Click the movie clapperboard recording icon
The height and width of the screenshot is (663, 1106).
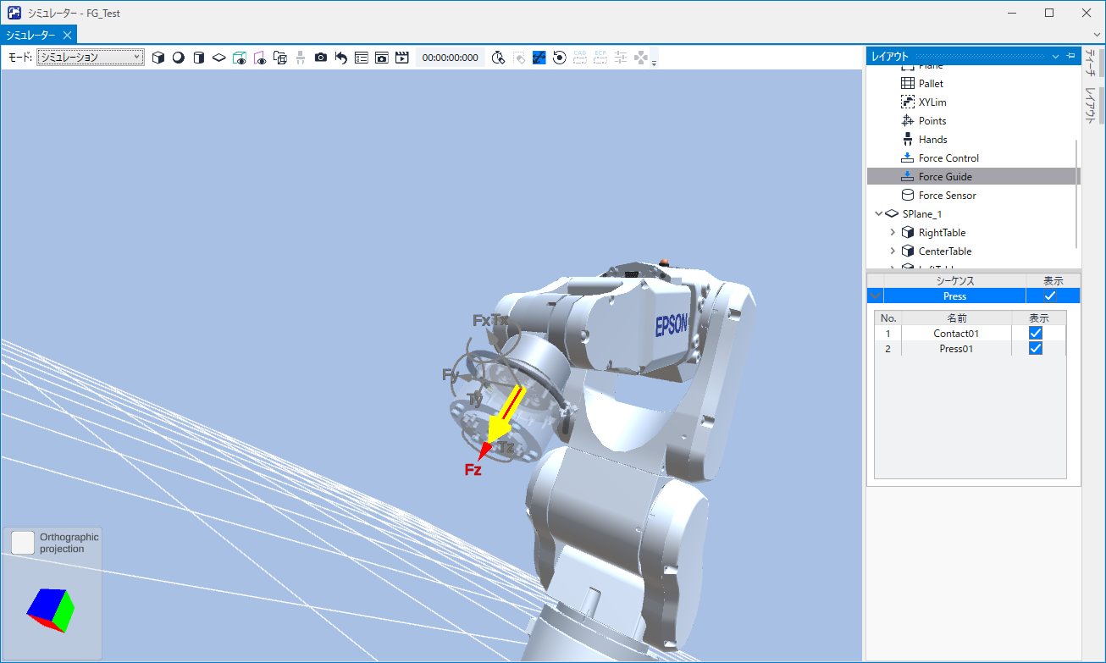402,58
